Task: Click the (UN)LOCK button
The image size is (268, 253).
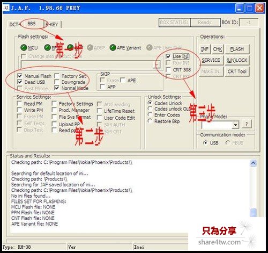Action: [237, 60]
